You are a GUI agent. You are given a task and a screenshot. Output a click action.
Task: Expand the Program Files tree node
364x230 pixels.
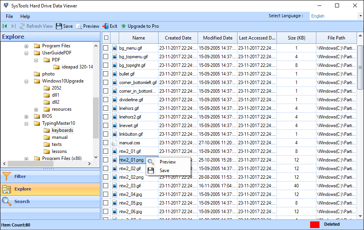[x=27, y=46]
